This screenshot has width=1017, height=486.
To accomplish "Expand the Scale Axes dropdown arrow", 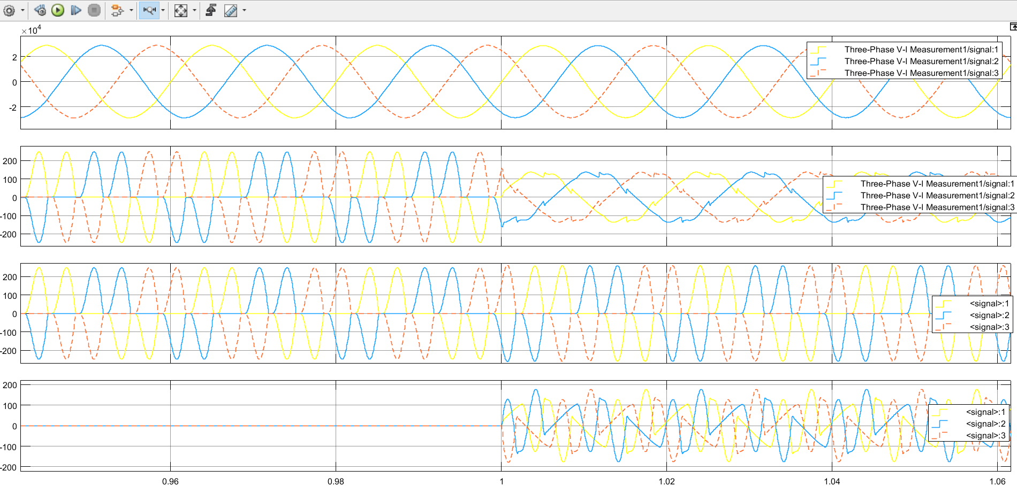I will pos(194,10).
